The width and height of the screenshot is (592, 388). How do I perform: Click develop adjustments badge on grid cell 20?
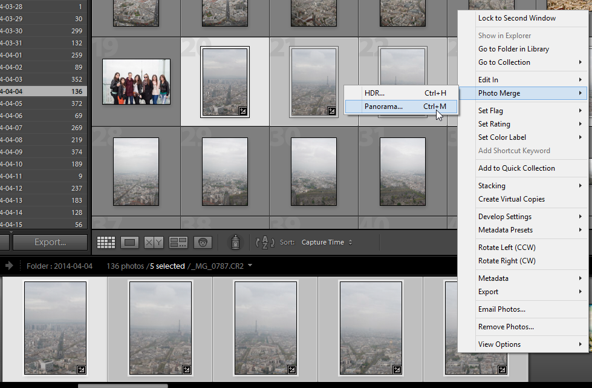(x=242, y=111)
